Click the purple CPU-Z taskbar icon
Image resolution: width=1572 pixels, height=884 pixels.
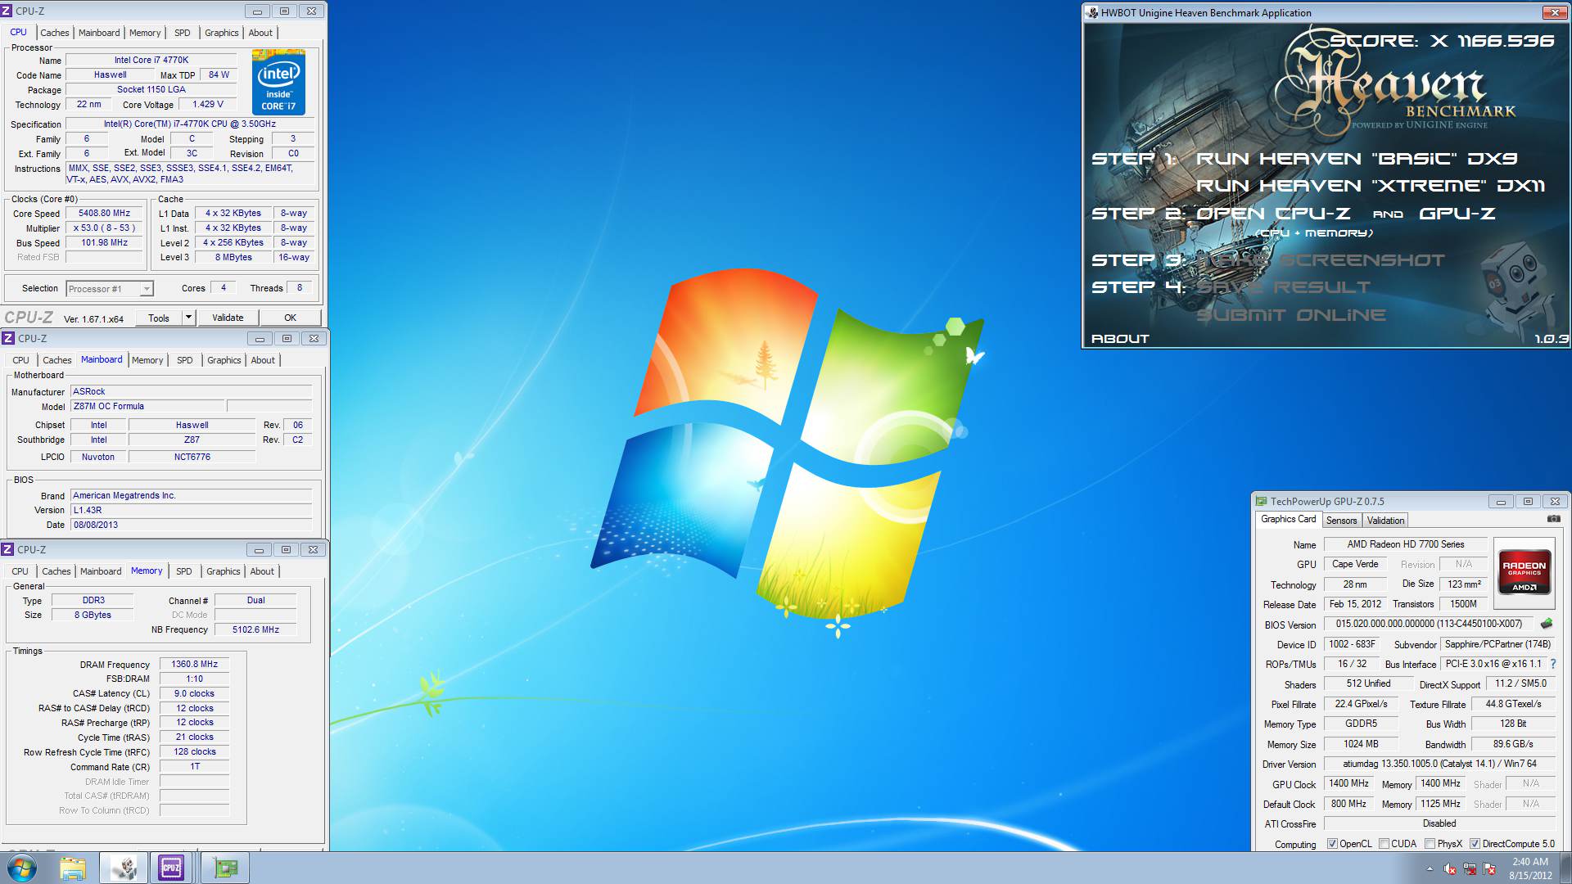(171, 868)
